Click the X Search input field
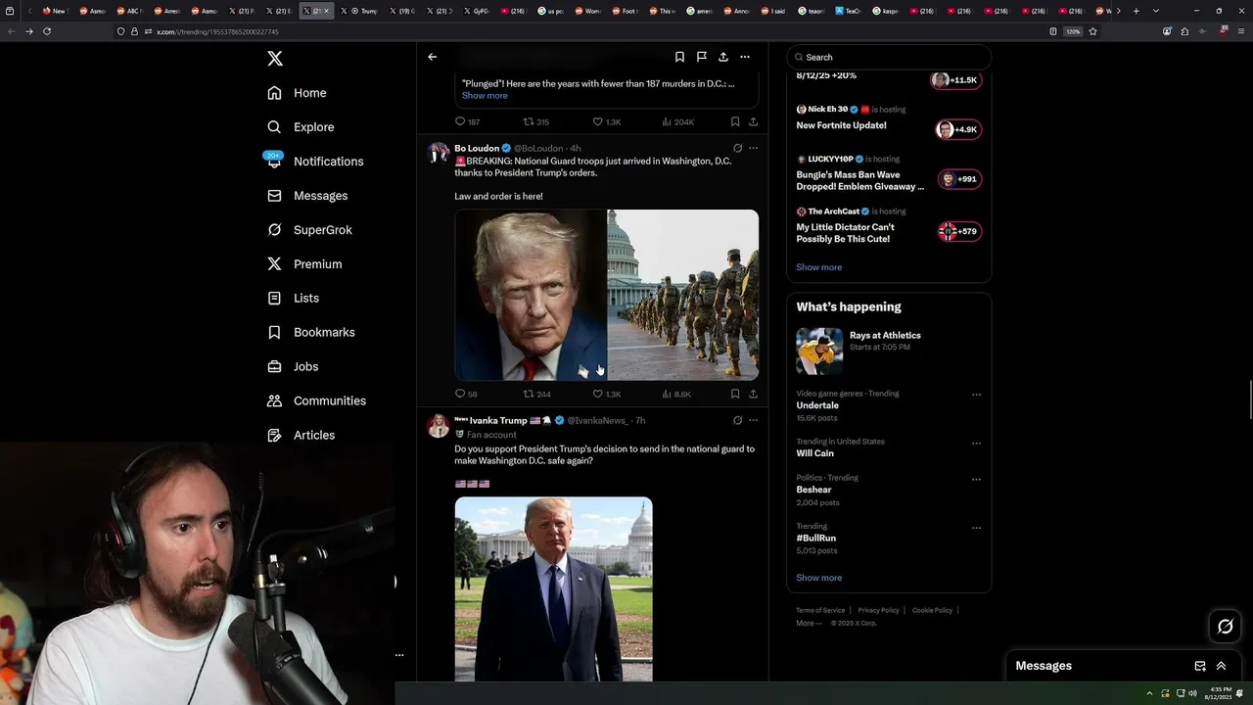Image resolution: width=1253 pixels, height=705 pixels. pos(889,57)
